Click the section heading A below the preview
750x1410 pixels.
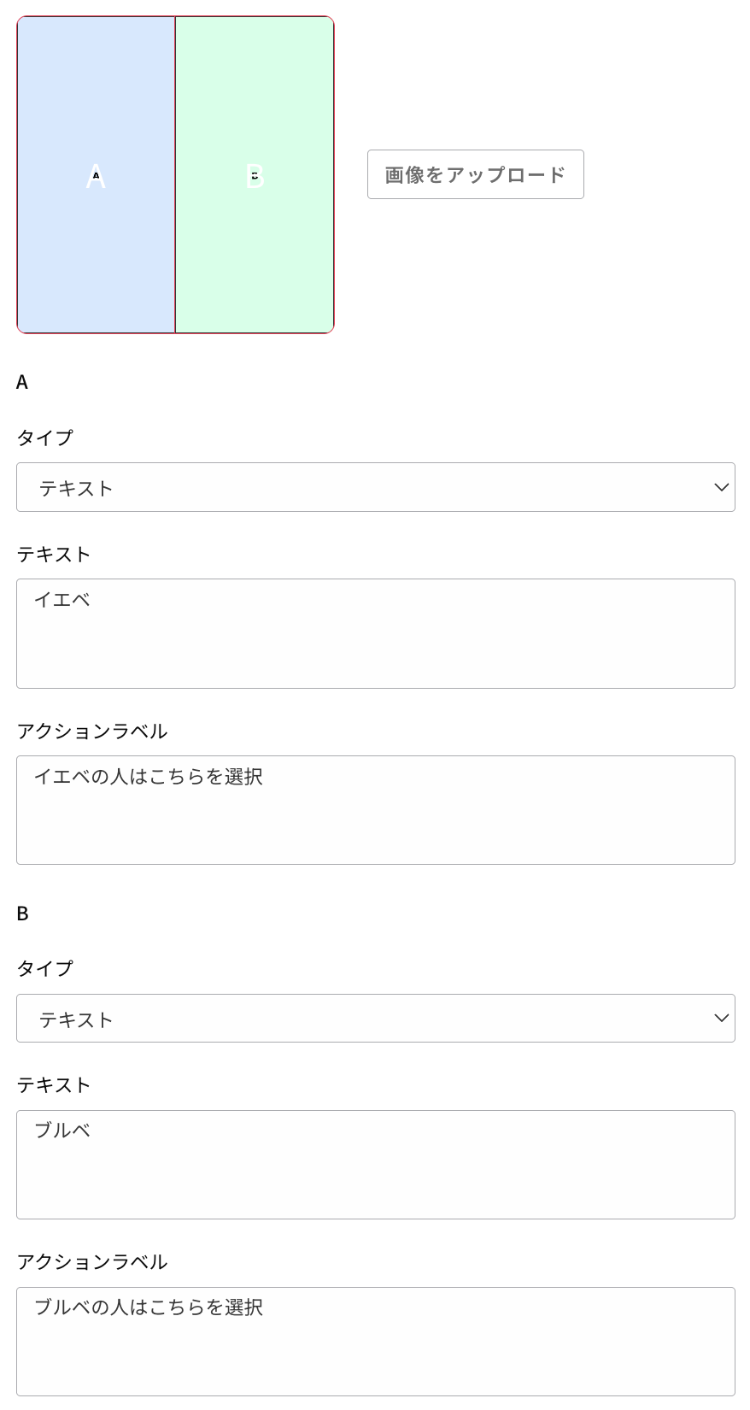(22, 382)
